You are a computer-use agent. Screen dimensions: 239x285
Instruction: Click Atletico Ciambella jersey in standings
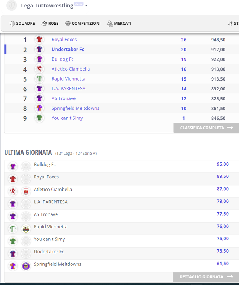pyautogui.click(x=39, y=69)
